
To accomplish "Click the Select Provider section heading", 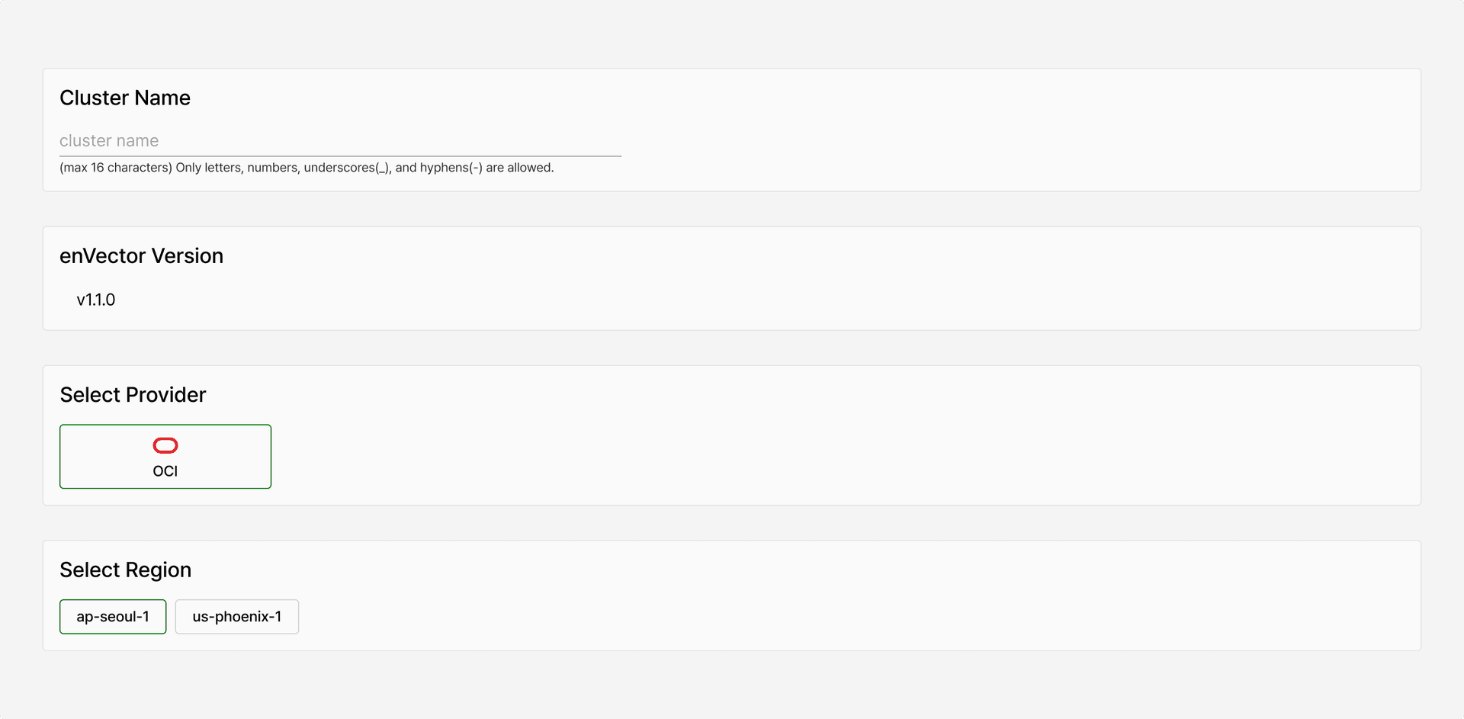I will 133,394.
